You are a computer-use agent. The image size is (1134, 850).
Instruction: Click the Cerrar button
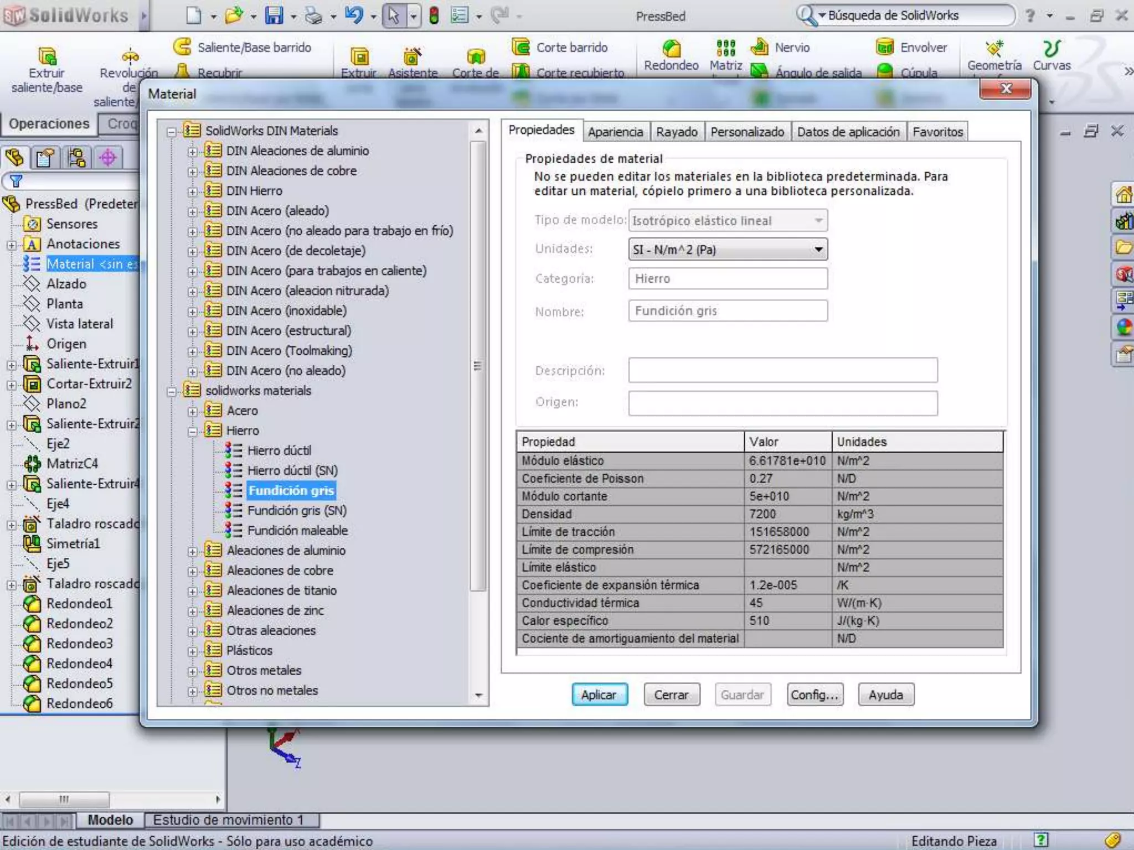[x=671, y=694]
